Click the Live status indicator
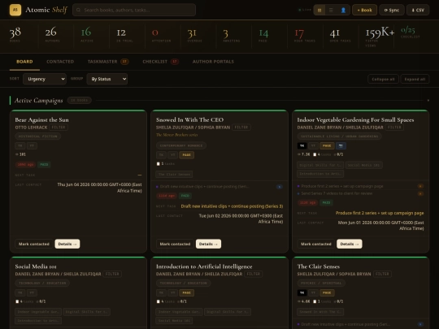The width and height of the screenshot is (439, 329). (x=305, y=10)
